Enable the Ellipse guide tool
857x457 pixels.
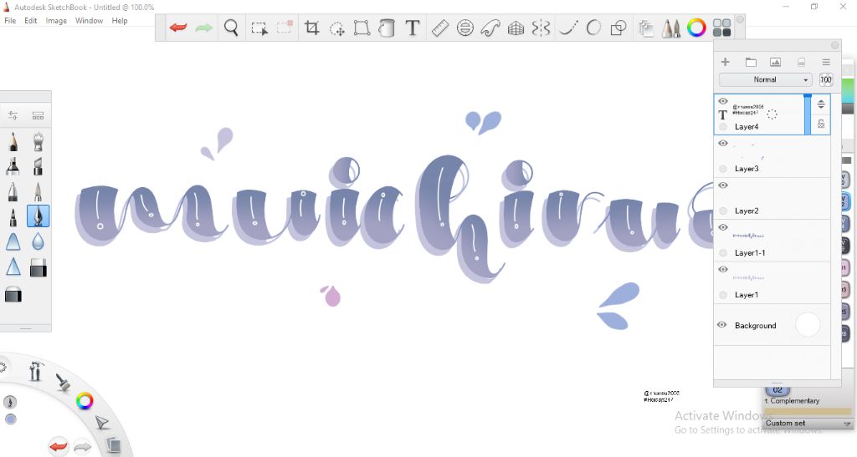(x=465, y=28)
